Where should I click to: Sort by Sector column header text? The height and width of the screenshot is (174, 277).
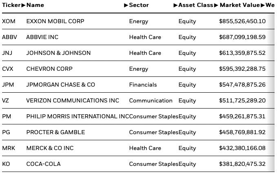coord(139,5)
